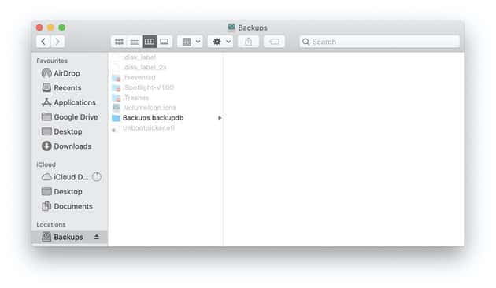The width and height of the screenshot is (496, 288).
Task: Expand the Backups.backupdb folder arrow
Action: [x=220, y=118]
